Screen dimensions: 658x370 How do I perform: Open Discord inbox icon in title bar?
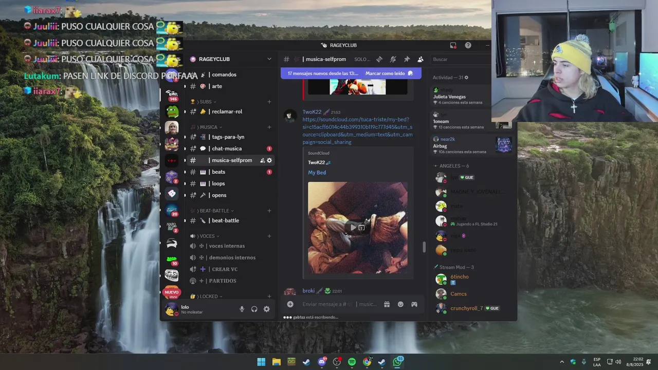[453, 45]
